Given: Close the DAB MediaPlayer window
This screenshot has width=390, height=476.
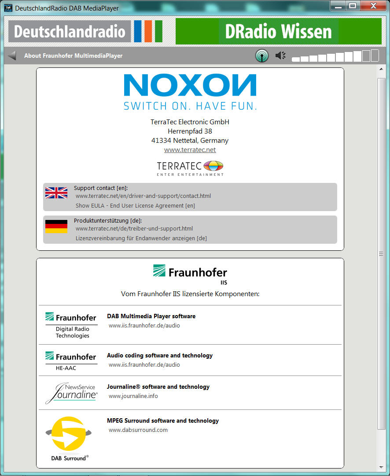Looking at the screenshot, I should point(373,6).
